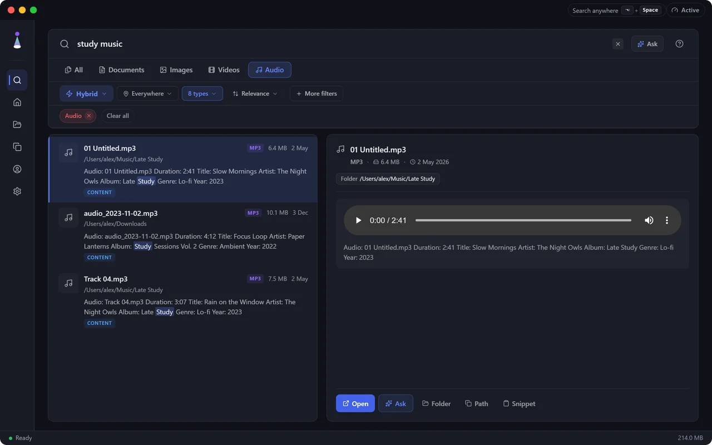The image size is (712, 445).
Task: Click the music note icon for Track 04.mp3
Action: (x=68, y=283)
